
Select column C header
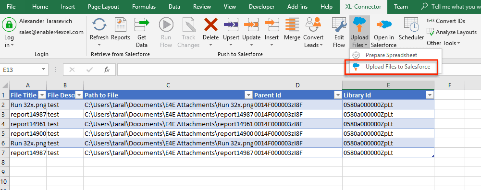[168, 85]
